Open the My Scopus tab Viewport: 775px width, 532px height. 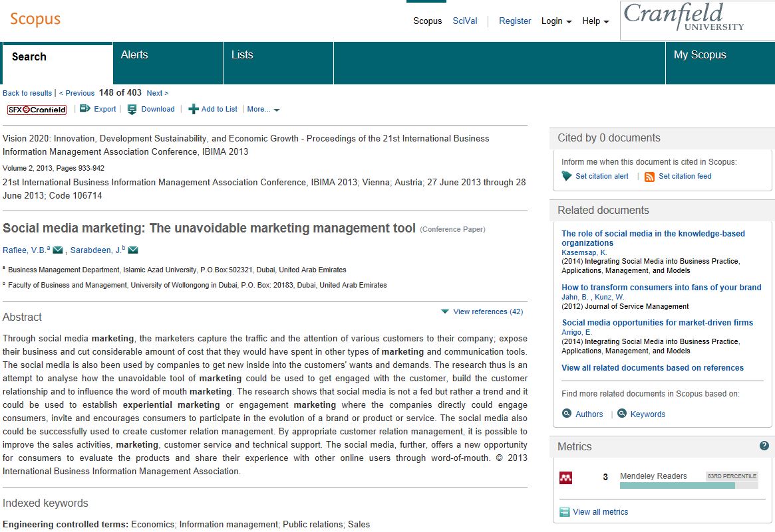(700, 55)
